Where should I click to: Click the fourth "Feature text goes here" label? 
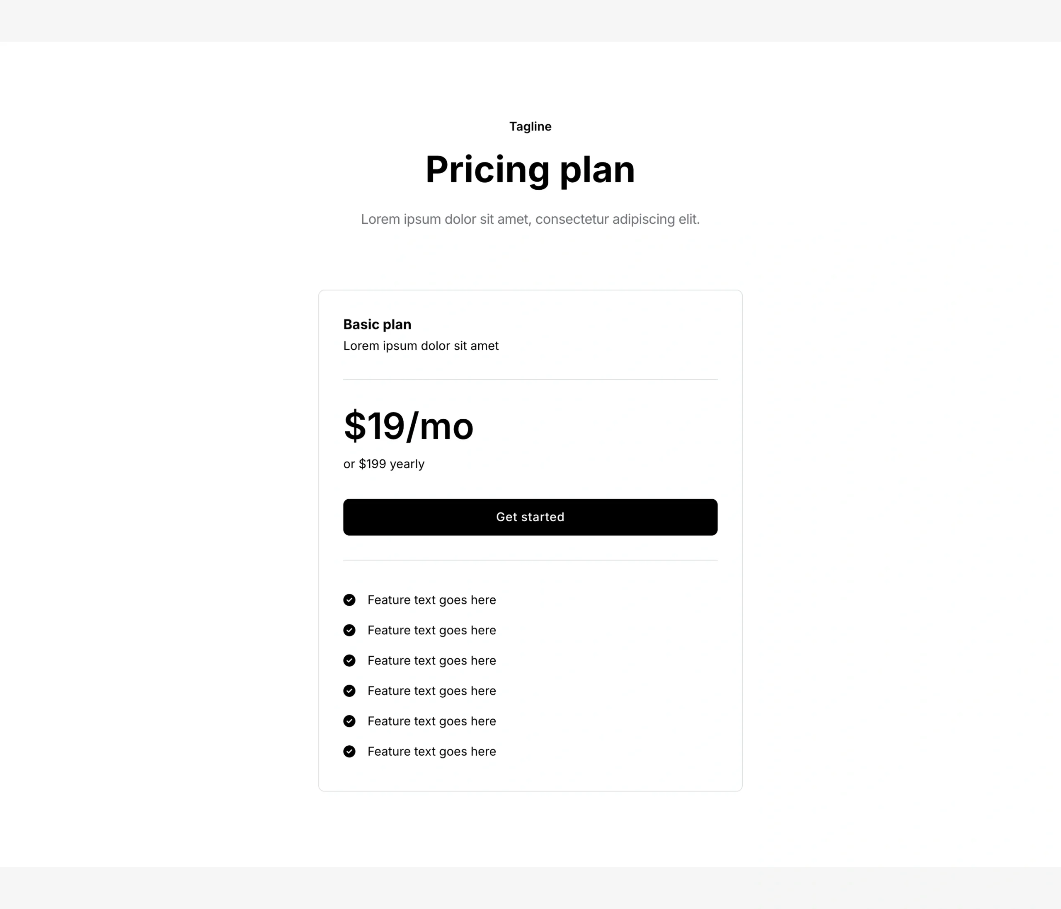pos(432,691)
